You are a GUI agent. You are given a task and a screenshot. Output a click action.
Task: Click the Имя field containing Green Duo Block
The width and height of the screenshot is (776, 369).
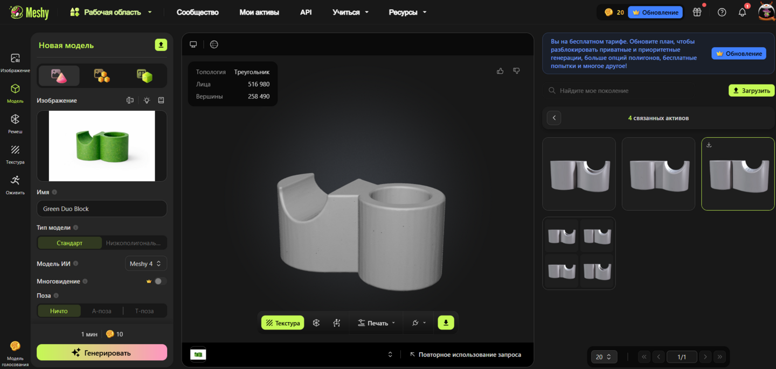tap(102, 209)
